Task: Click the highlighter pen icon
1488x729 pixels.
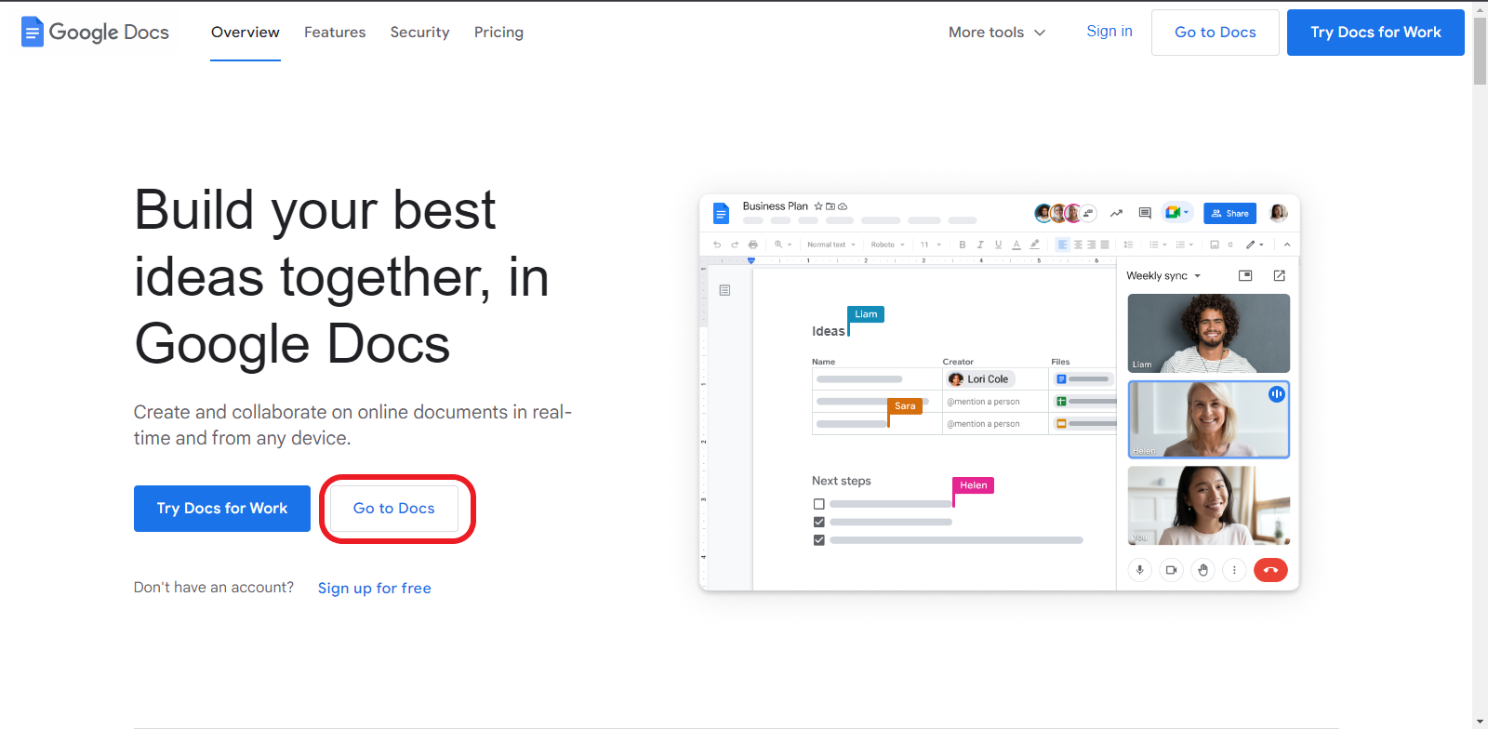Action: [x=1034, y=245]
